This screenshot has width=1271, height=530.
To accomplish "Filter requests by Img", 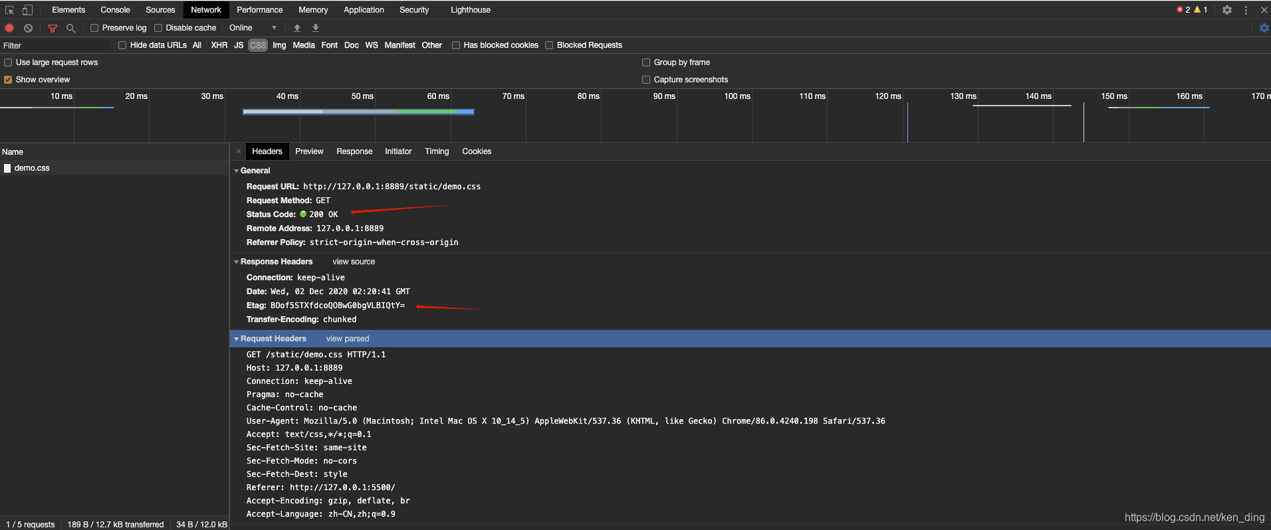I will point(279,45).
